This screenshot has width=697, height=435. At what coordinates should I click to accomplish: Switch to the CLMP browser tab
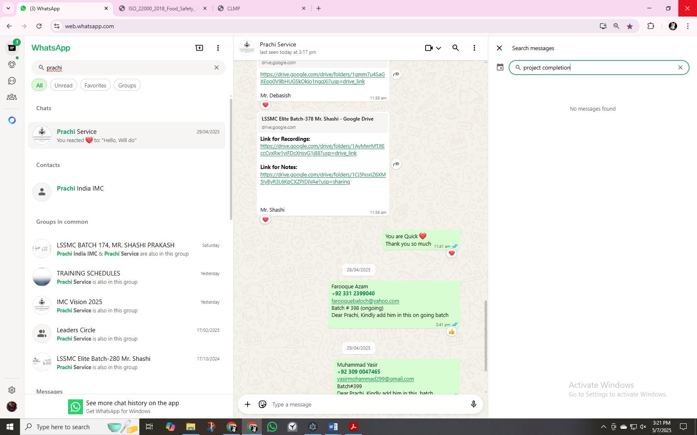pos(261,8)
